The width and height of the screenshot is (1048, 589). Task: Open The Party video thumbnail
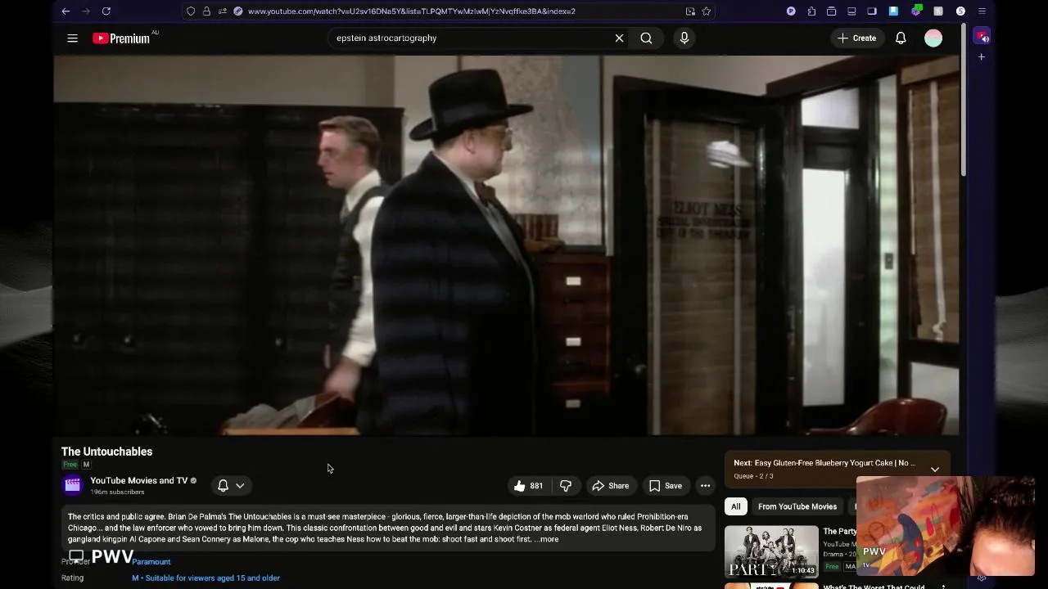(771, 551)
